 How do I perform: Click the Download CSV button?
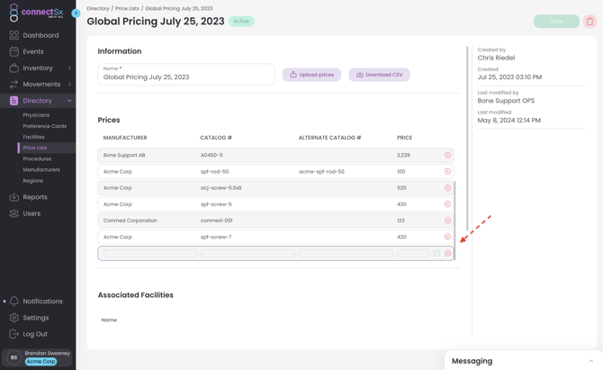pyautogui.click(x=379, y=75)
